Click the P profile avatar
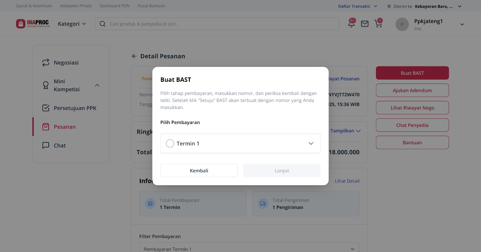 tap(402, 24)
